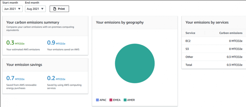Viewport: 246px width, 107px height.
Task: Select the EC2 service row
Action: (214, 41)
